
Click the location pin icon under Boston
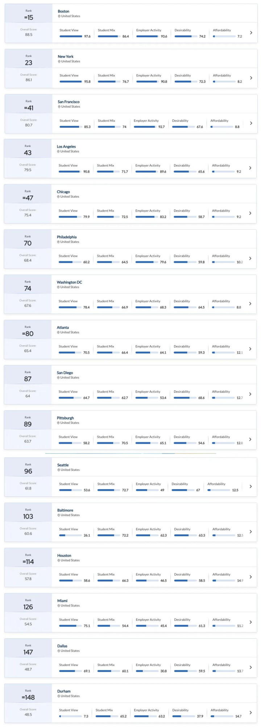pyautogui.click(x=59, y=16)
